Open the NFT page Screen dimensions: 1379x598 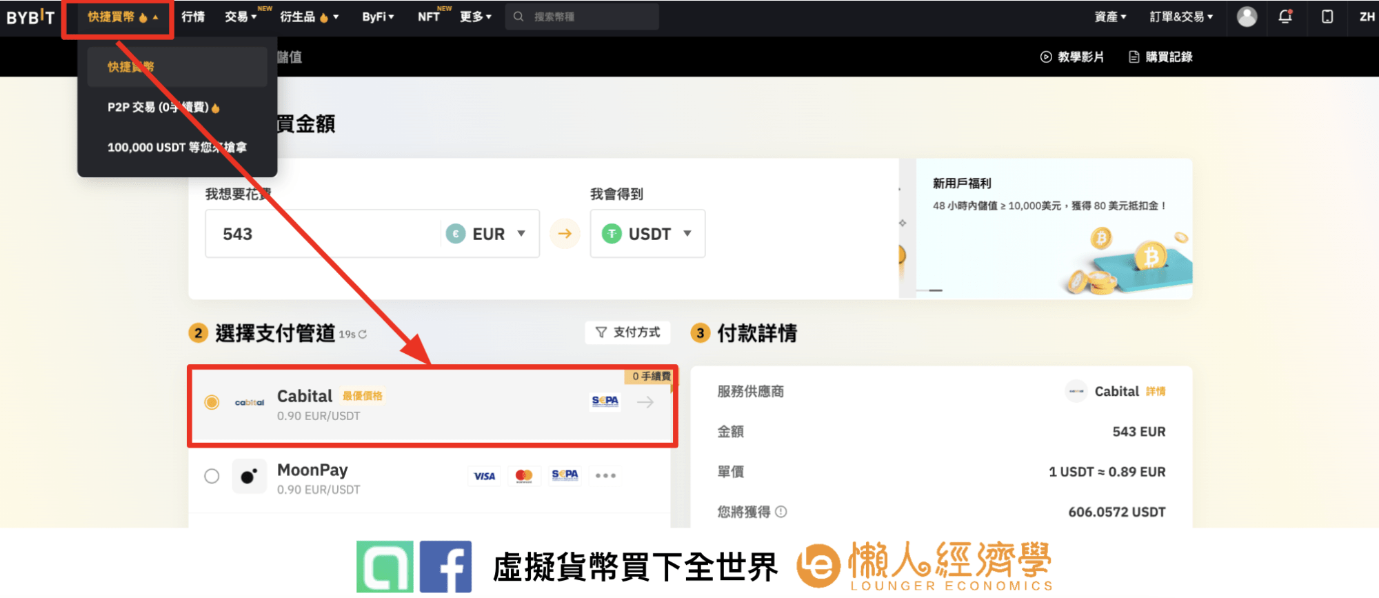pyautogui.click(x=428, y=17)
